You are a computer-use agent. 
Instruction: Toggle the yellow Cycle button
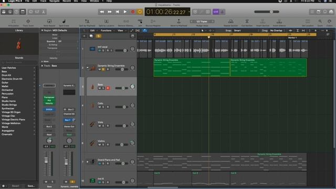140,12
